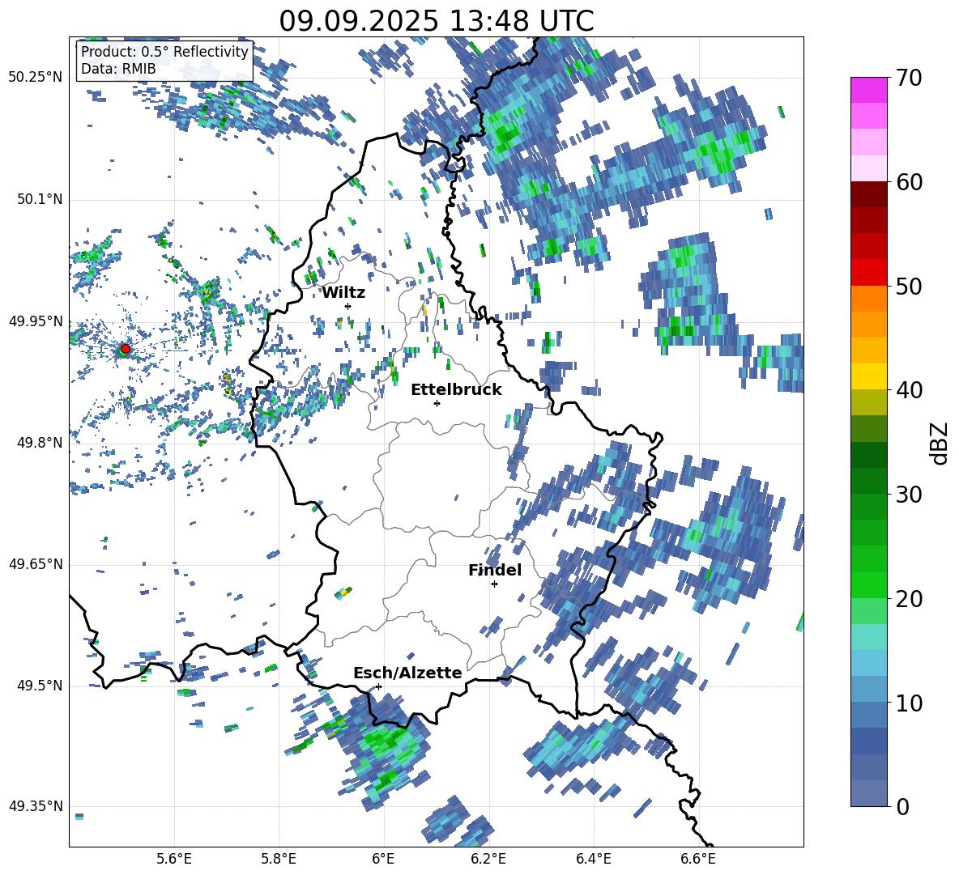Click the 49.95°N latitude label
The width and height of the screenshot is (959, 875).
tap(36, 321)
